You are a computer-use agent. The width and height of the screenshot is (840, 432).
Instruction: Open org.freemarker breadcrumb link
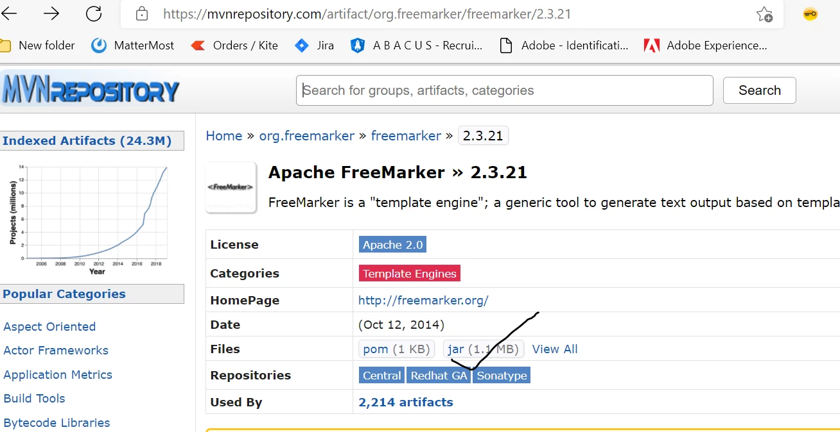(307, 136)
